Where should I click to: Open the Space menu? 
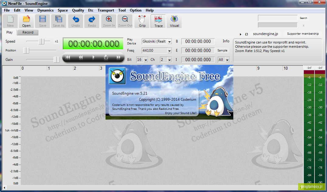pos(63,10)
